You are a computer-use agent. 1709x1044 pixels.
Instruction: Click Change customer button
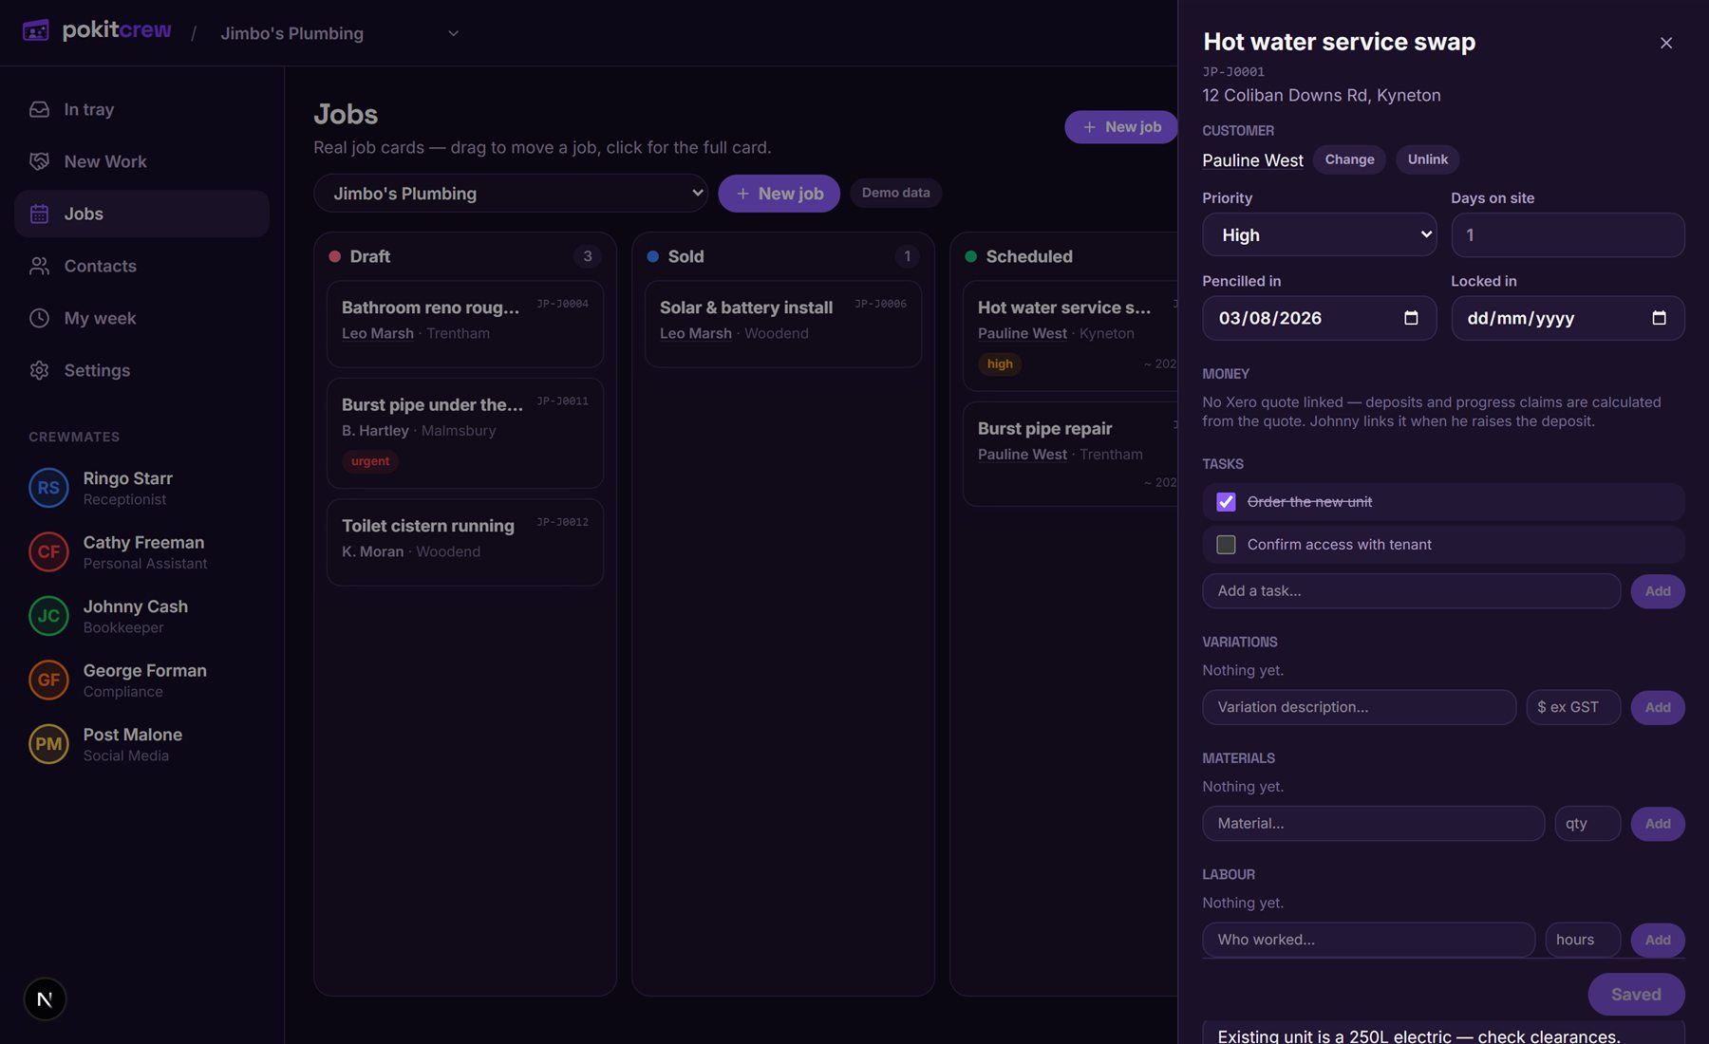click(x=1349, y=159)
